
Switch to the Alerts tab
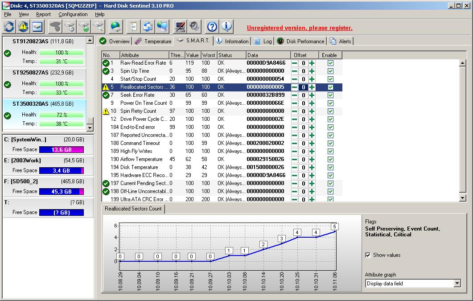(x=341, y=41)
